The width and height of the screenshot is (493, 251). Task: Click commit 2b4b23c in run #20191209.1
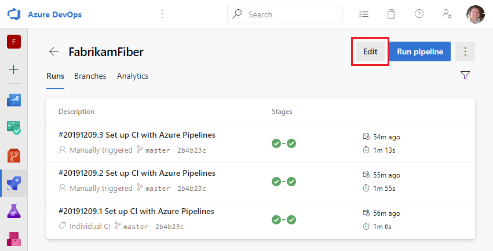(170, 227)
